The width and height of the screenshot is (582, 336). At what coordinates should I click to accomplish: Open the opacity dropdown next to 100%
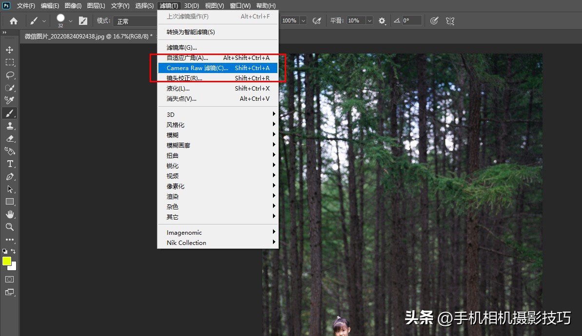pos(303,20)
